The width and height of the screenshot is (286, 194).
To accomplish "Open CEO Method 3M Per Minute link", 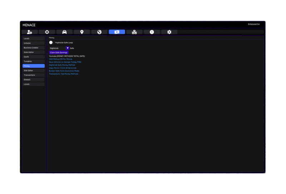I will point(60,59).
